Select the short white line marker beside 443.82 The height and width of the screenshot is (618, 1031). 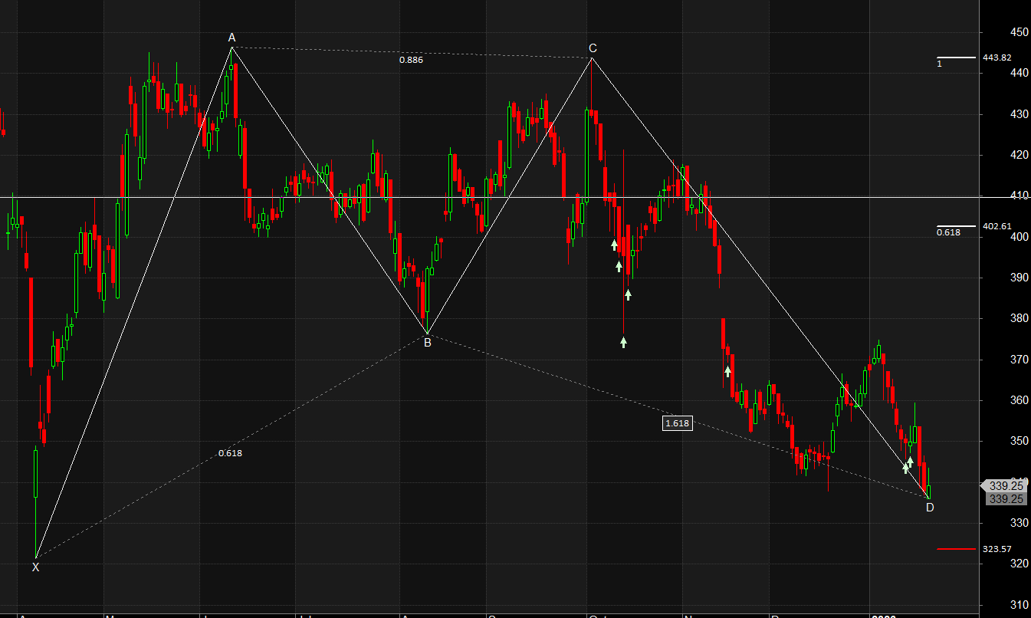956,58
